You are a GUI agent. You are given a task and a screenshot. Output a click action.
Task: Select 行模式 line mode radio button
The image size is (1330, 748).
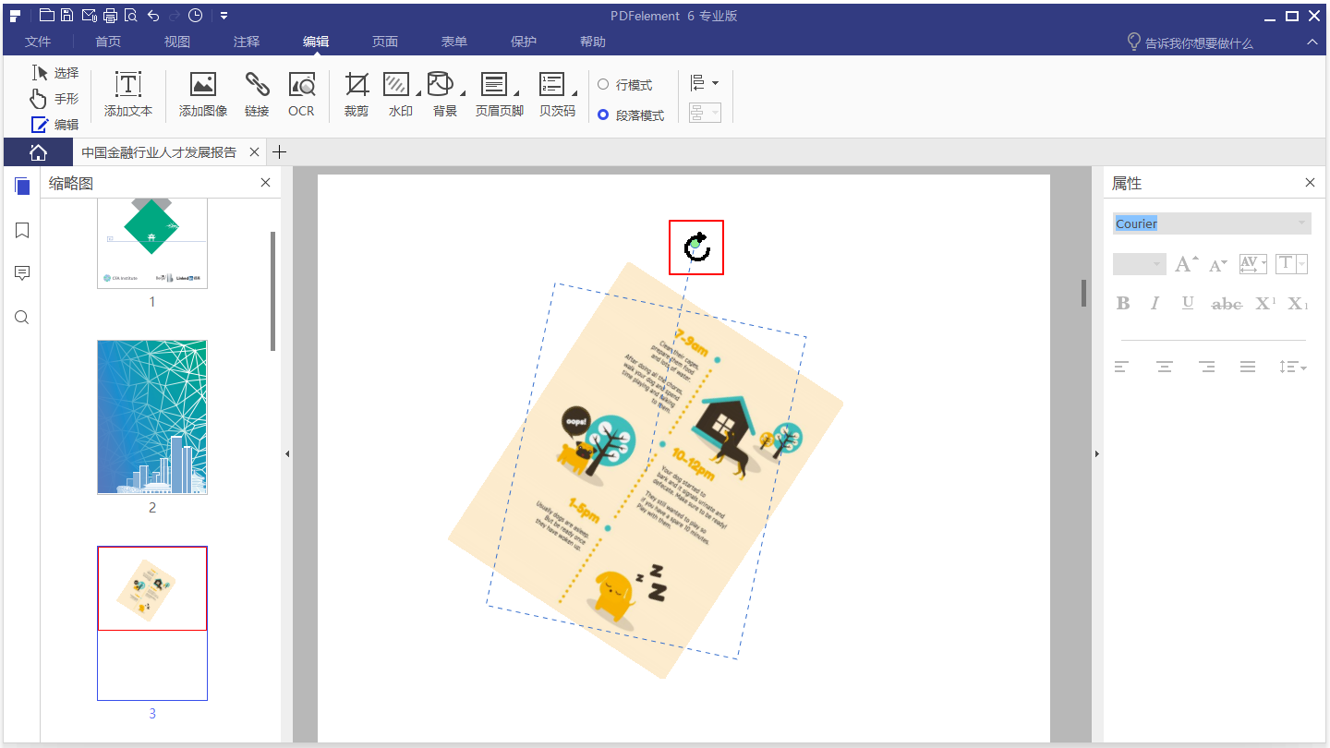[625, 85]
